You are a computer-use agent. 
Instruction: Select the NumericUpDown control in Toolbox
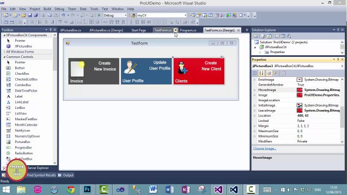coord(28,136)
